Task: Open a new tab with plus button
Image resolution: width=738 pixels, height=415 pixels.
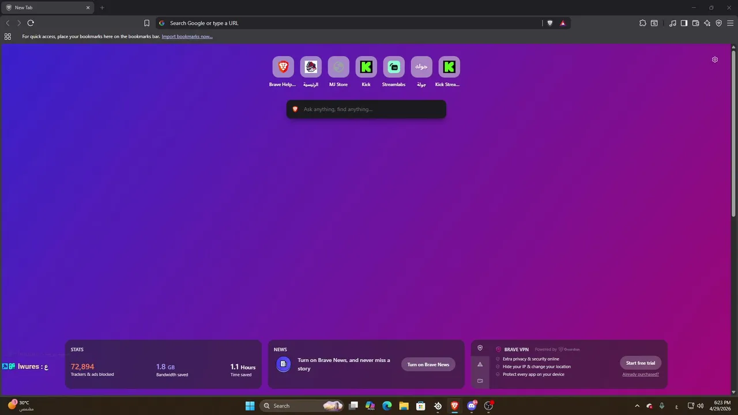Action: tap(102, 7)
